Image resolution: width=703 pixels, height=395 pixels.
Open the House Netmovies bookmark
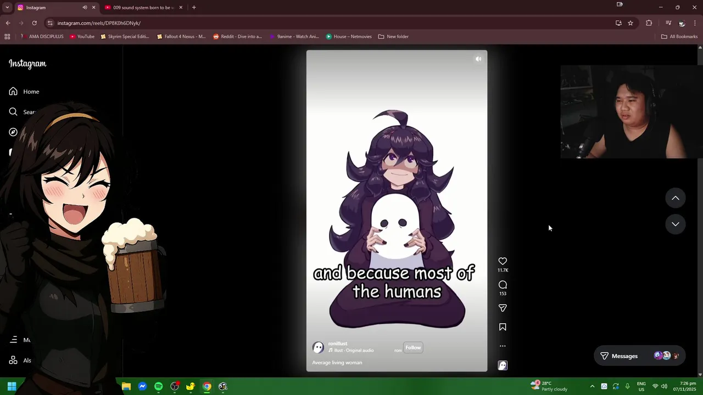click(x=349, y=37)
